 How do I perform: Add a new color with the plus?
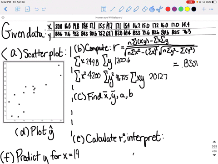coord(204,9)
